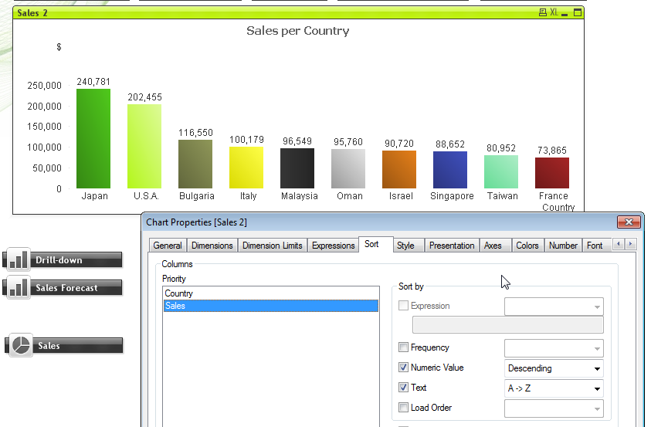Close the Chart Properties dialog
651x427 pixels.
[x=630, y=222]
